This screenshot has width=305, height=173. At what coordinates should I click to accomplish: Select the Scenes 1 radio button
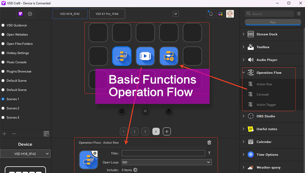3,99
